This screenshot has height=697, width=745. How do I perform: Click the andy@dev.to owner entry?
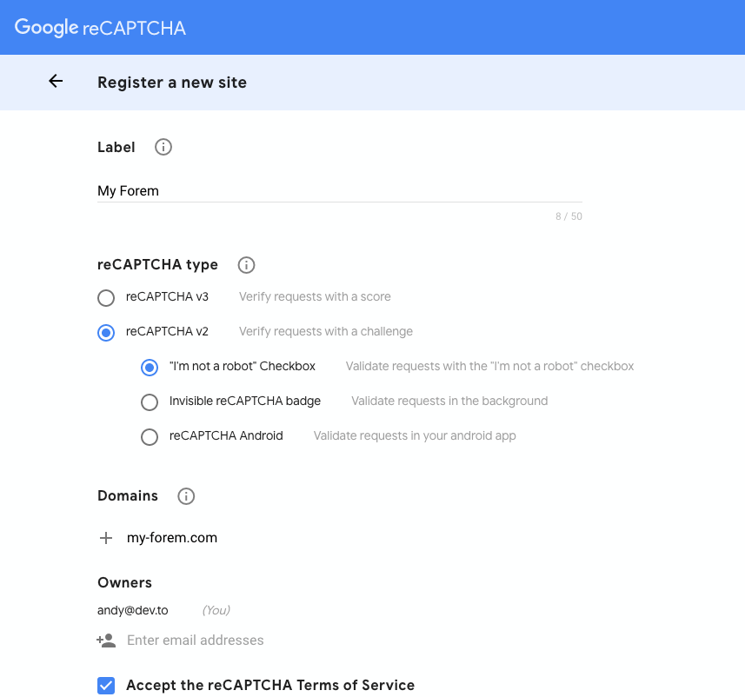point(133,610)
